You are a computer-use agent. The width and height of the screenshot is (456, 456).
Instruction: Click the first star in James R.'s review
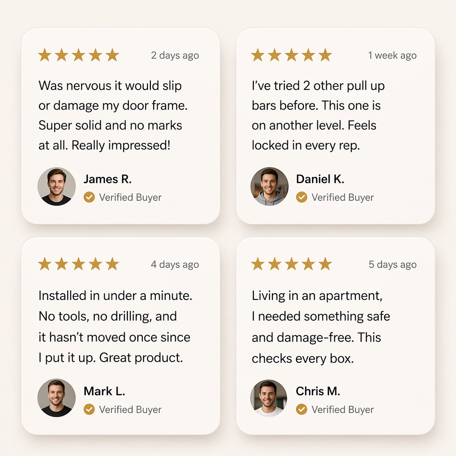[45, 55]
